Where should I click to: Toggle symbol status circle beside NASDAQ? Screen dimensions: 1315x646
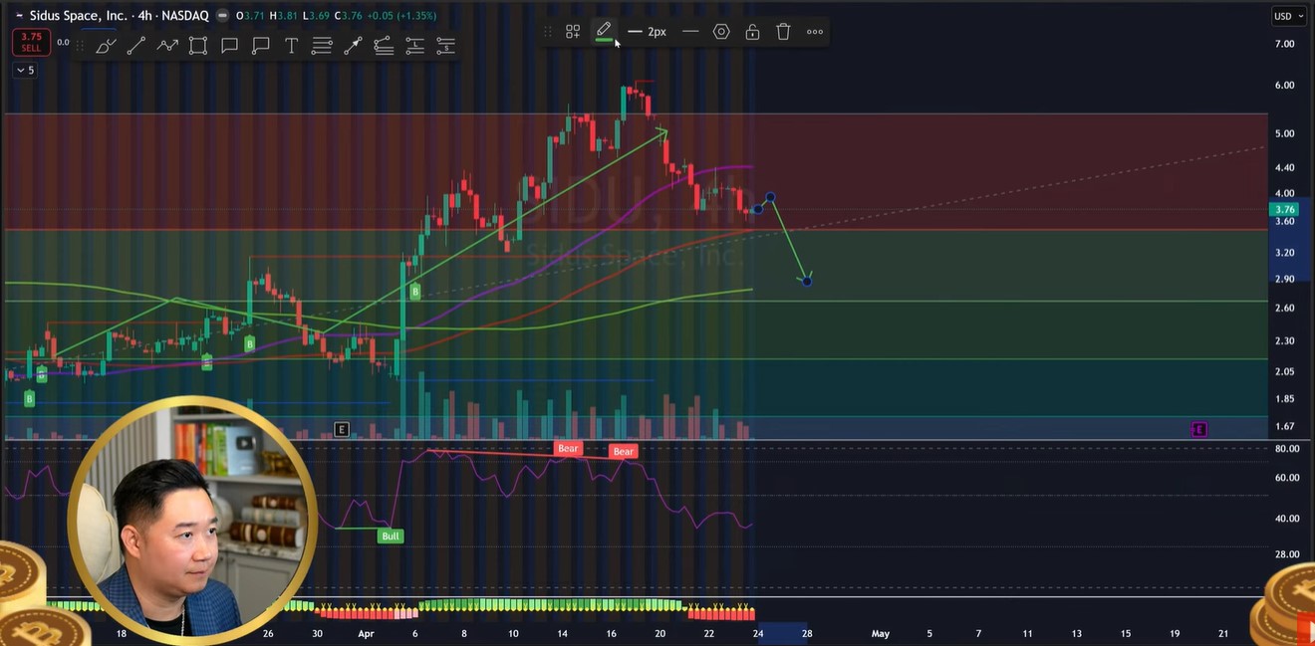point(221,16)
